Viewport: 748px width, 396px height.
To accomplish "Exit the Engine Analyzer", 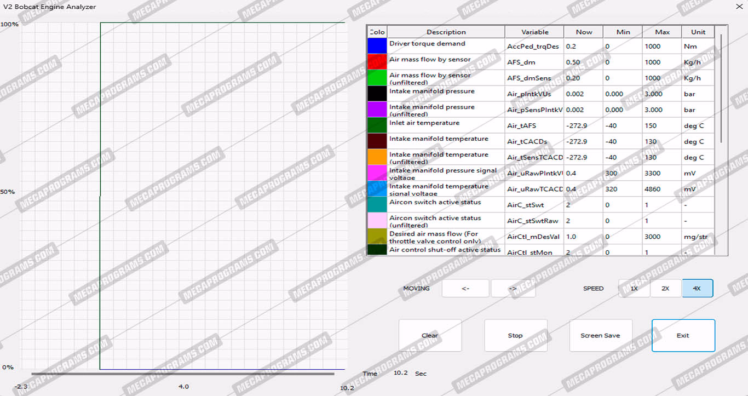I will point(683,335).
